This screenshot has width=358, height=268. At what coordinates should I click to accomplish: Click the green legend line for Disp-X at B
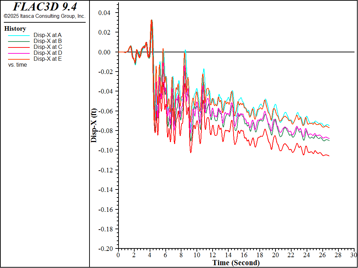[19, 41]
